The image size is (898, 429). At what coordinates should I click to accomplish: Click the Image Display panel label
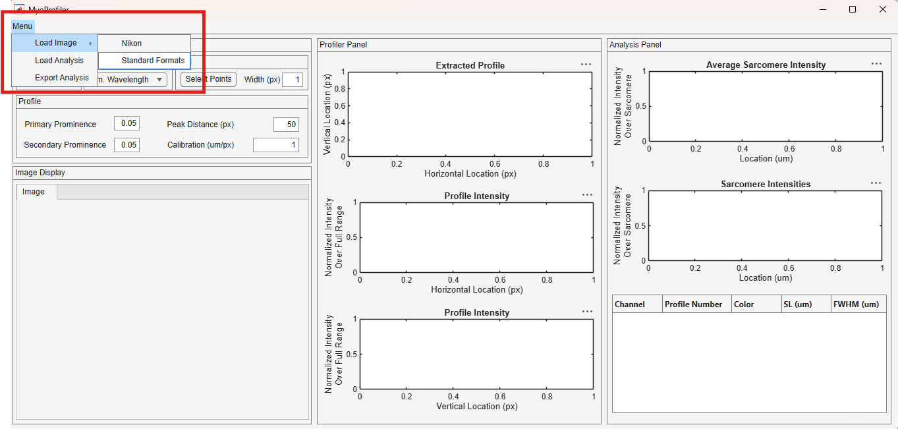(x=40, y=173)
